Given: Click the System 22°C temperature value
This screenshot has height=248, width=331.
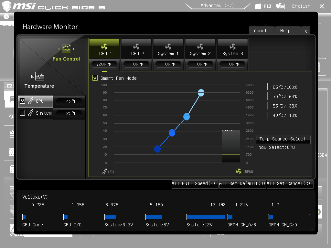Looking at the screenshot, I should (69, 113).
